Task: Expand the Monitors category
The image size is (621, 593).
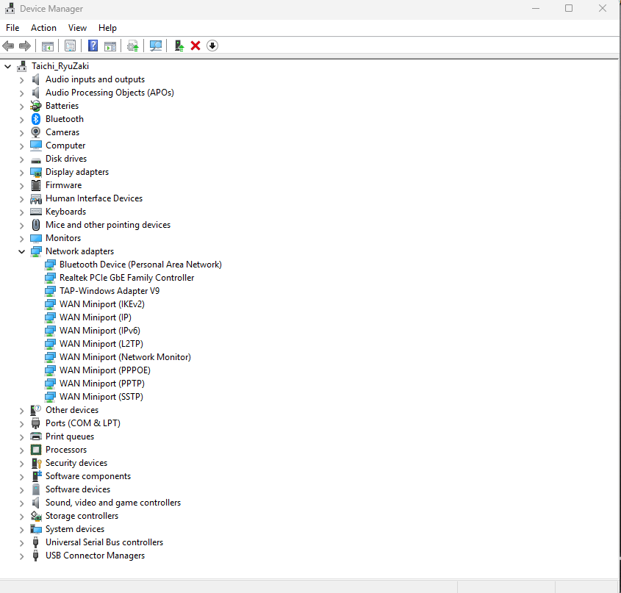Action: click(x=21, y=239)
